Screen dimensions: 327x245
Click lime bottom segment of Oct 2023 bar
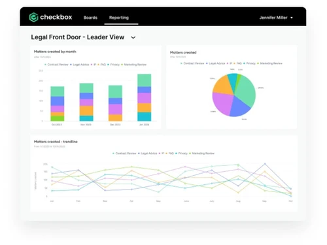click(x=58, y=118)
